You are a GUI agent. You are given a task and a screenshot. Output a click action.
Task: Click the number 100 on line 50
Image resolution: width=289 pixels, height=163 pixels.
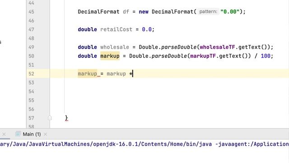pyautogui.click(x=266, y=56)
